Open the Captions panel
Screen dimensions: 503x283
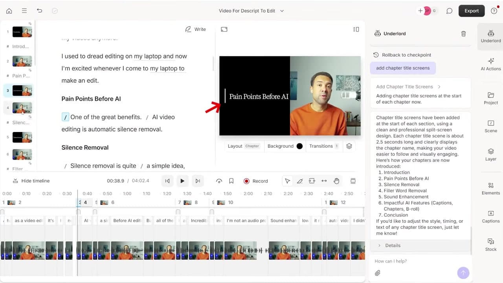click(491, 217)
